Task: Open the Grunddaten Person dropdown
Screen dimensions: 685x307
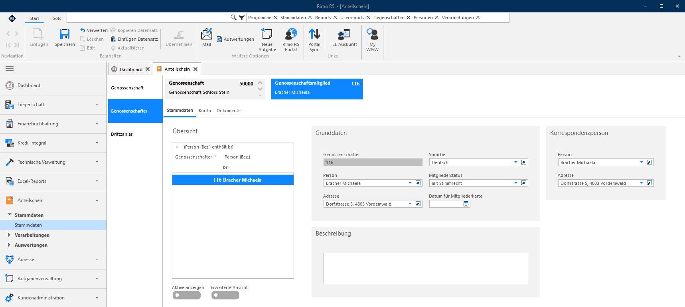Action: (x=410, y=183)
